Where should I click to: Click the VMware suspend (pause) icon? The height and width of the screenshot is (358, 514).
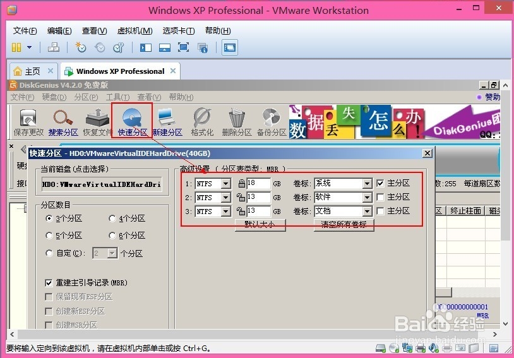coord(16,47)
